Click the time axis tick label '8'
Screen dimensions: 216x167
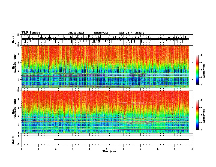point(158,149)
